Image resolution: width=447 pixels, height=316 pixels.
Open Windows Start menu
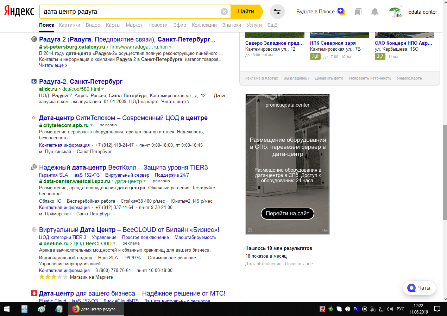(7, 309)
